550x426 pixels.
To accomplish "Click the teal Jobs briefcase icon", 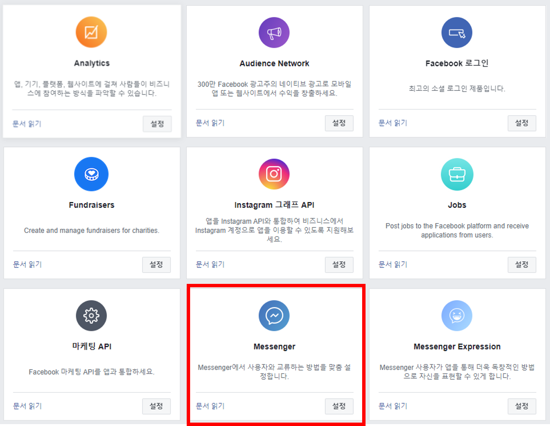I will 457,174.
